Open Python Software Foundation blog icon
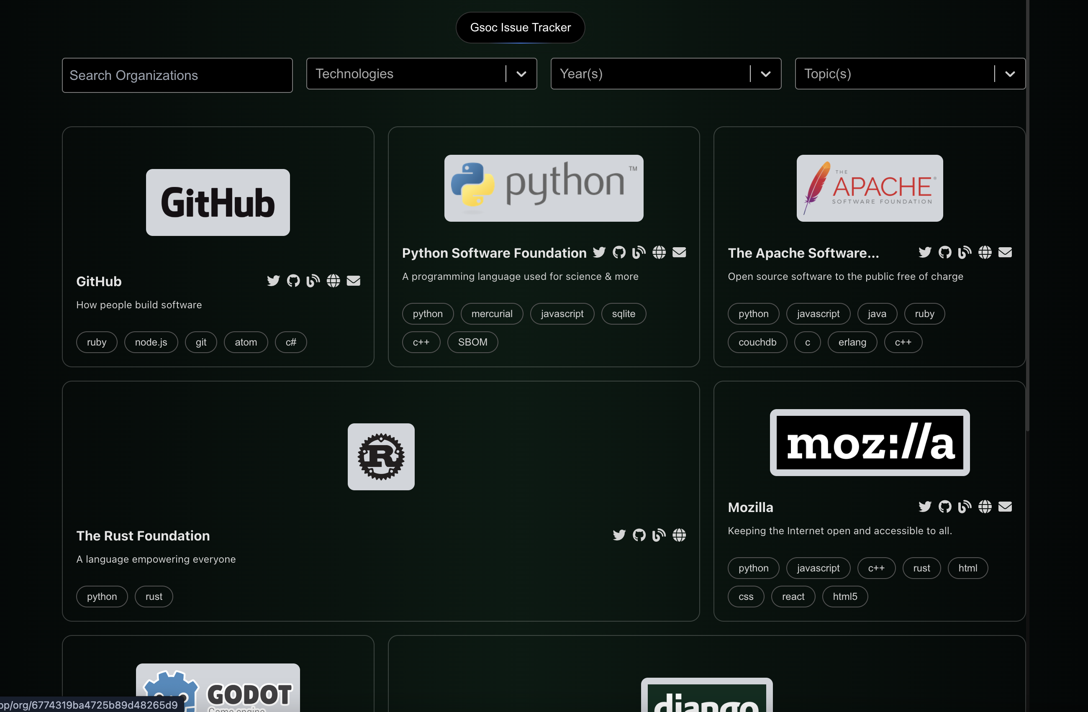Image resolution: width=1088 pixels, height=712 pixels. pos(639,252)
